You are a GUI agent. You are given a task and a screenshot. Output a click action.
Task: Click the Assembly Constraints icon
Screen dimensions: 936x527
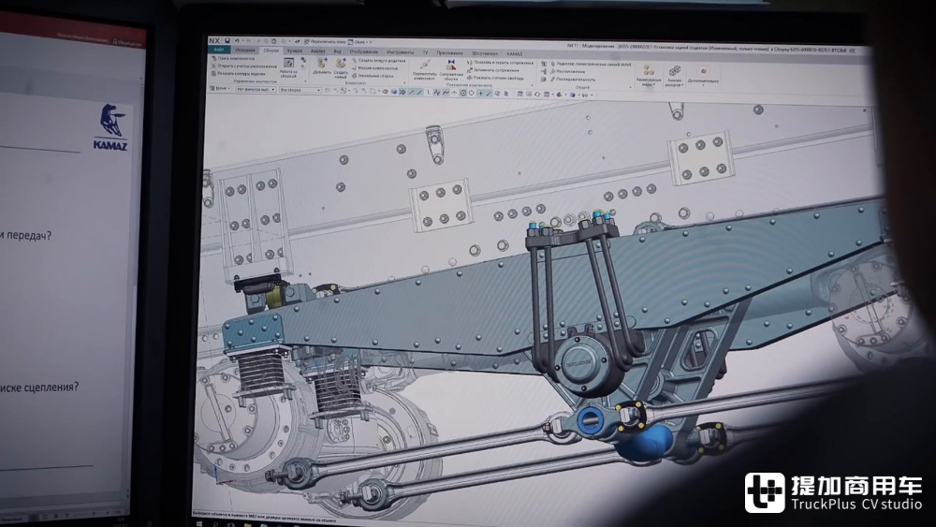click(451, 67)
